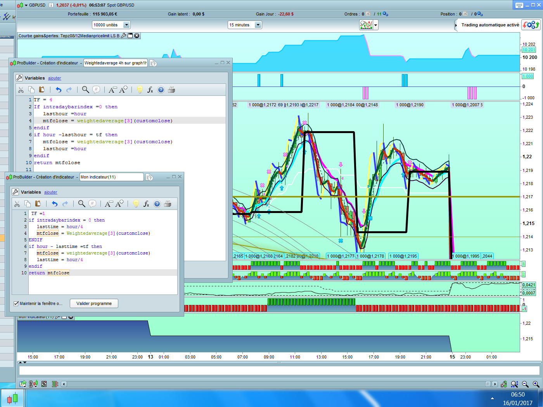
Task: Paste code in Mon indicateur editor
Action: (38, 204)
